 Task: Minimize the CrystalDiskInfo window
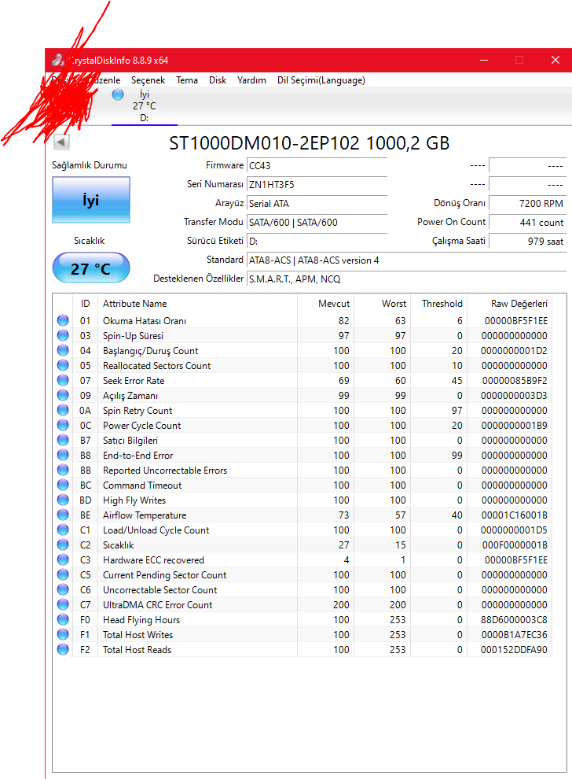pyautogui.click(x=484, y=60)
